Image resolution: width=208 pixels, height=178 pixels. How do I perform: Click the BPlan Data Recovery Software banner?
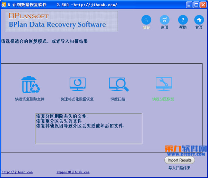tap(62, 21)
